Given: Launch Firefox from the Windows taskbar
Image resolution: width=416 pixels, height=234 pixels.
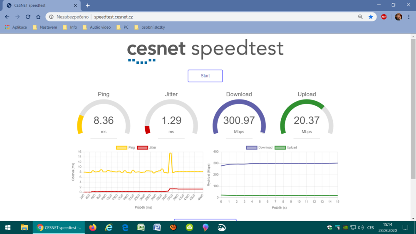Looking at the screenshot, I should [92, 227].
